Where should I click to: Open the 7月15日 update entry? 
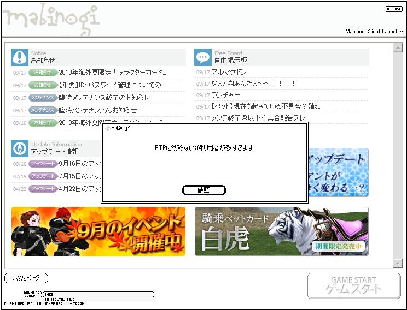click(80, 176)
